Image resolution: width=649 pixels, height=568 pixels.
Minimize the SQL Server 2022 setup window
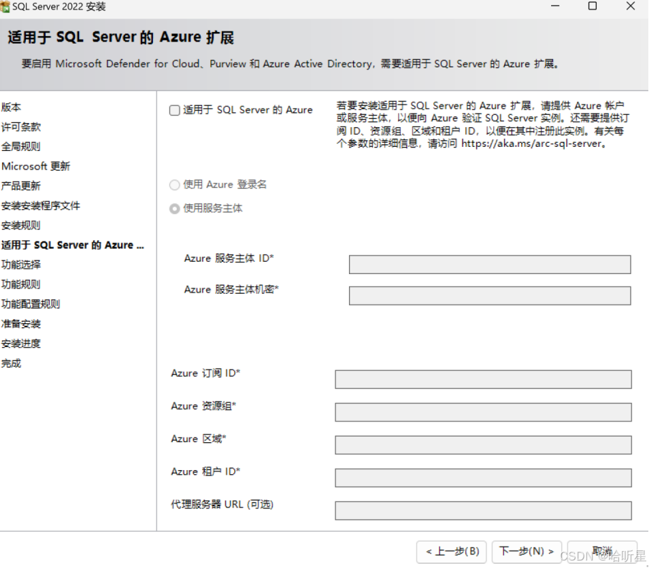[555, 6]
